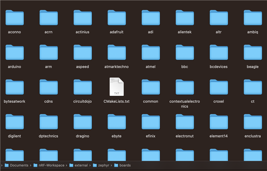Select the aconno folder
Viewport: 267px width, 171px height.
pyautogui.click(x=14, y=18)
